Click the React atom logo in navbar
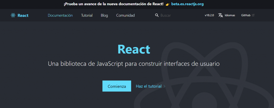 pos(13,15)
